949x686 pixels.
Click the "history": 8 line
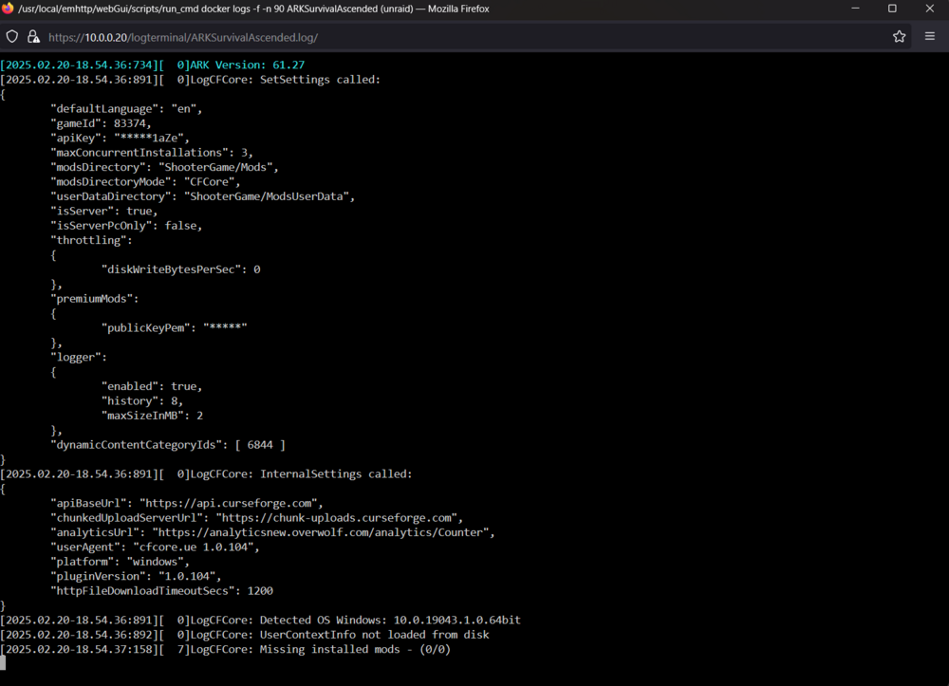pyautogui.click(x=142, y=400)
